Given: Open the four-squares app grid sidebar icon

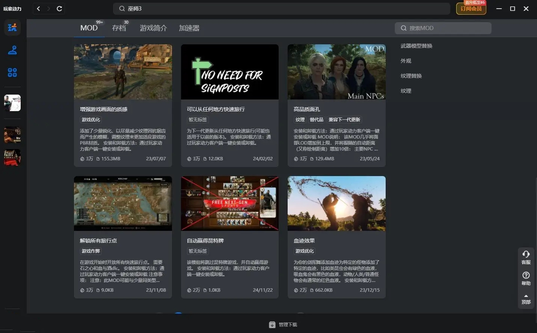Looking at the screenshot, I should tap(12, 72).
